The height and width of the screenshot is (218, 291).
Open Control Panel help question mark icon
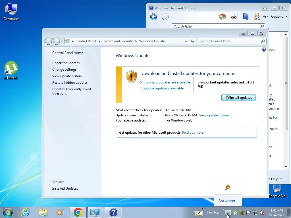264,49
